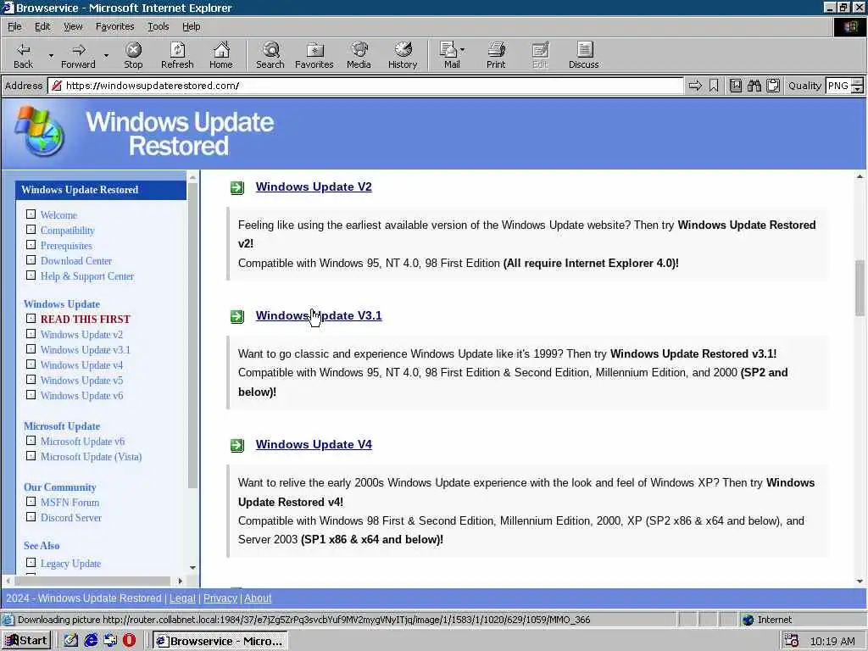Screen dimensions: 868x651
Task: Click the box bullet beside Download Center
Action: [x=31, y=259]
